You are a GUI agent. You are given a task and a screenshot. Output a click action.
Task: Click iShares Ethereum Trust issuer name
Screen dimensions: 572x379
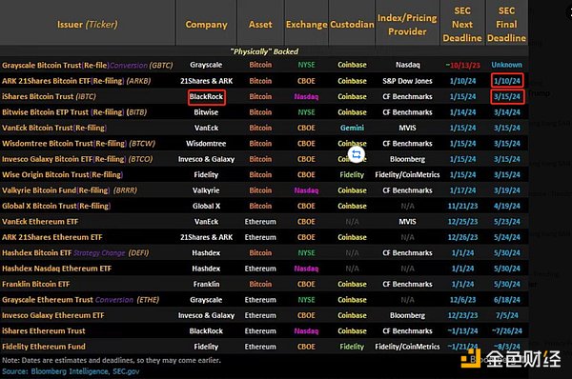[x=44, y=330]
